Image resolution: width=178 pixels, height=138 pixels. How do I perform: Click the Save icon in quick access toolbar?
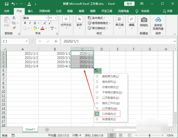pyautogui.click(x=6, y=4)
